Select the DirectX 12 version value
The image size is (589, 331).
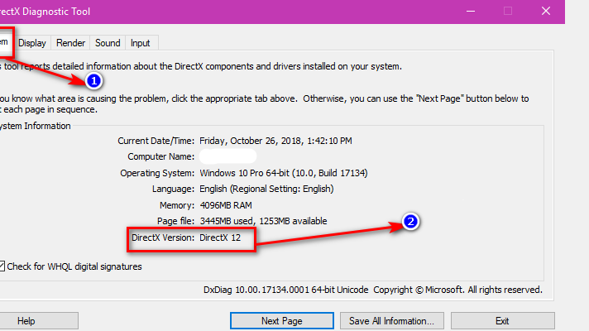click(220, 237)
